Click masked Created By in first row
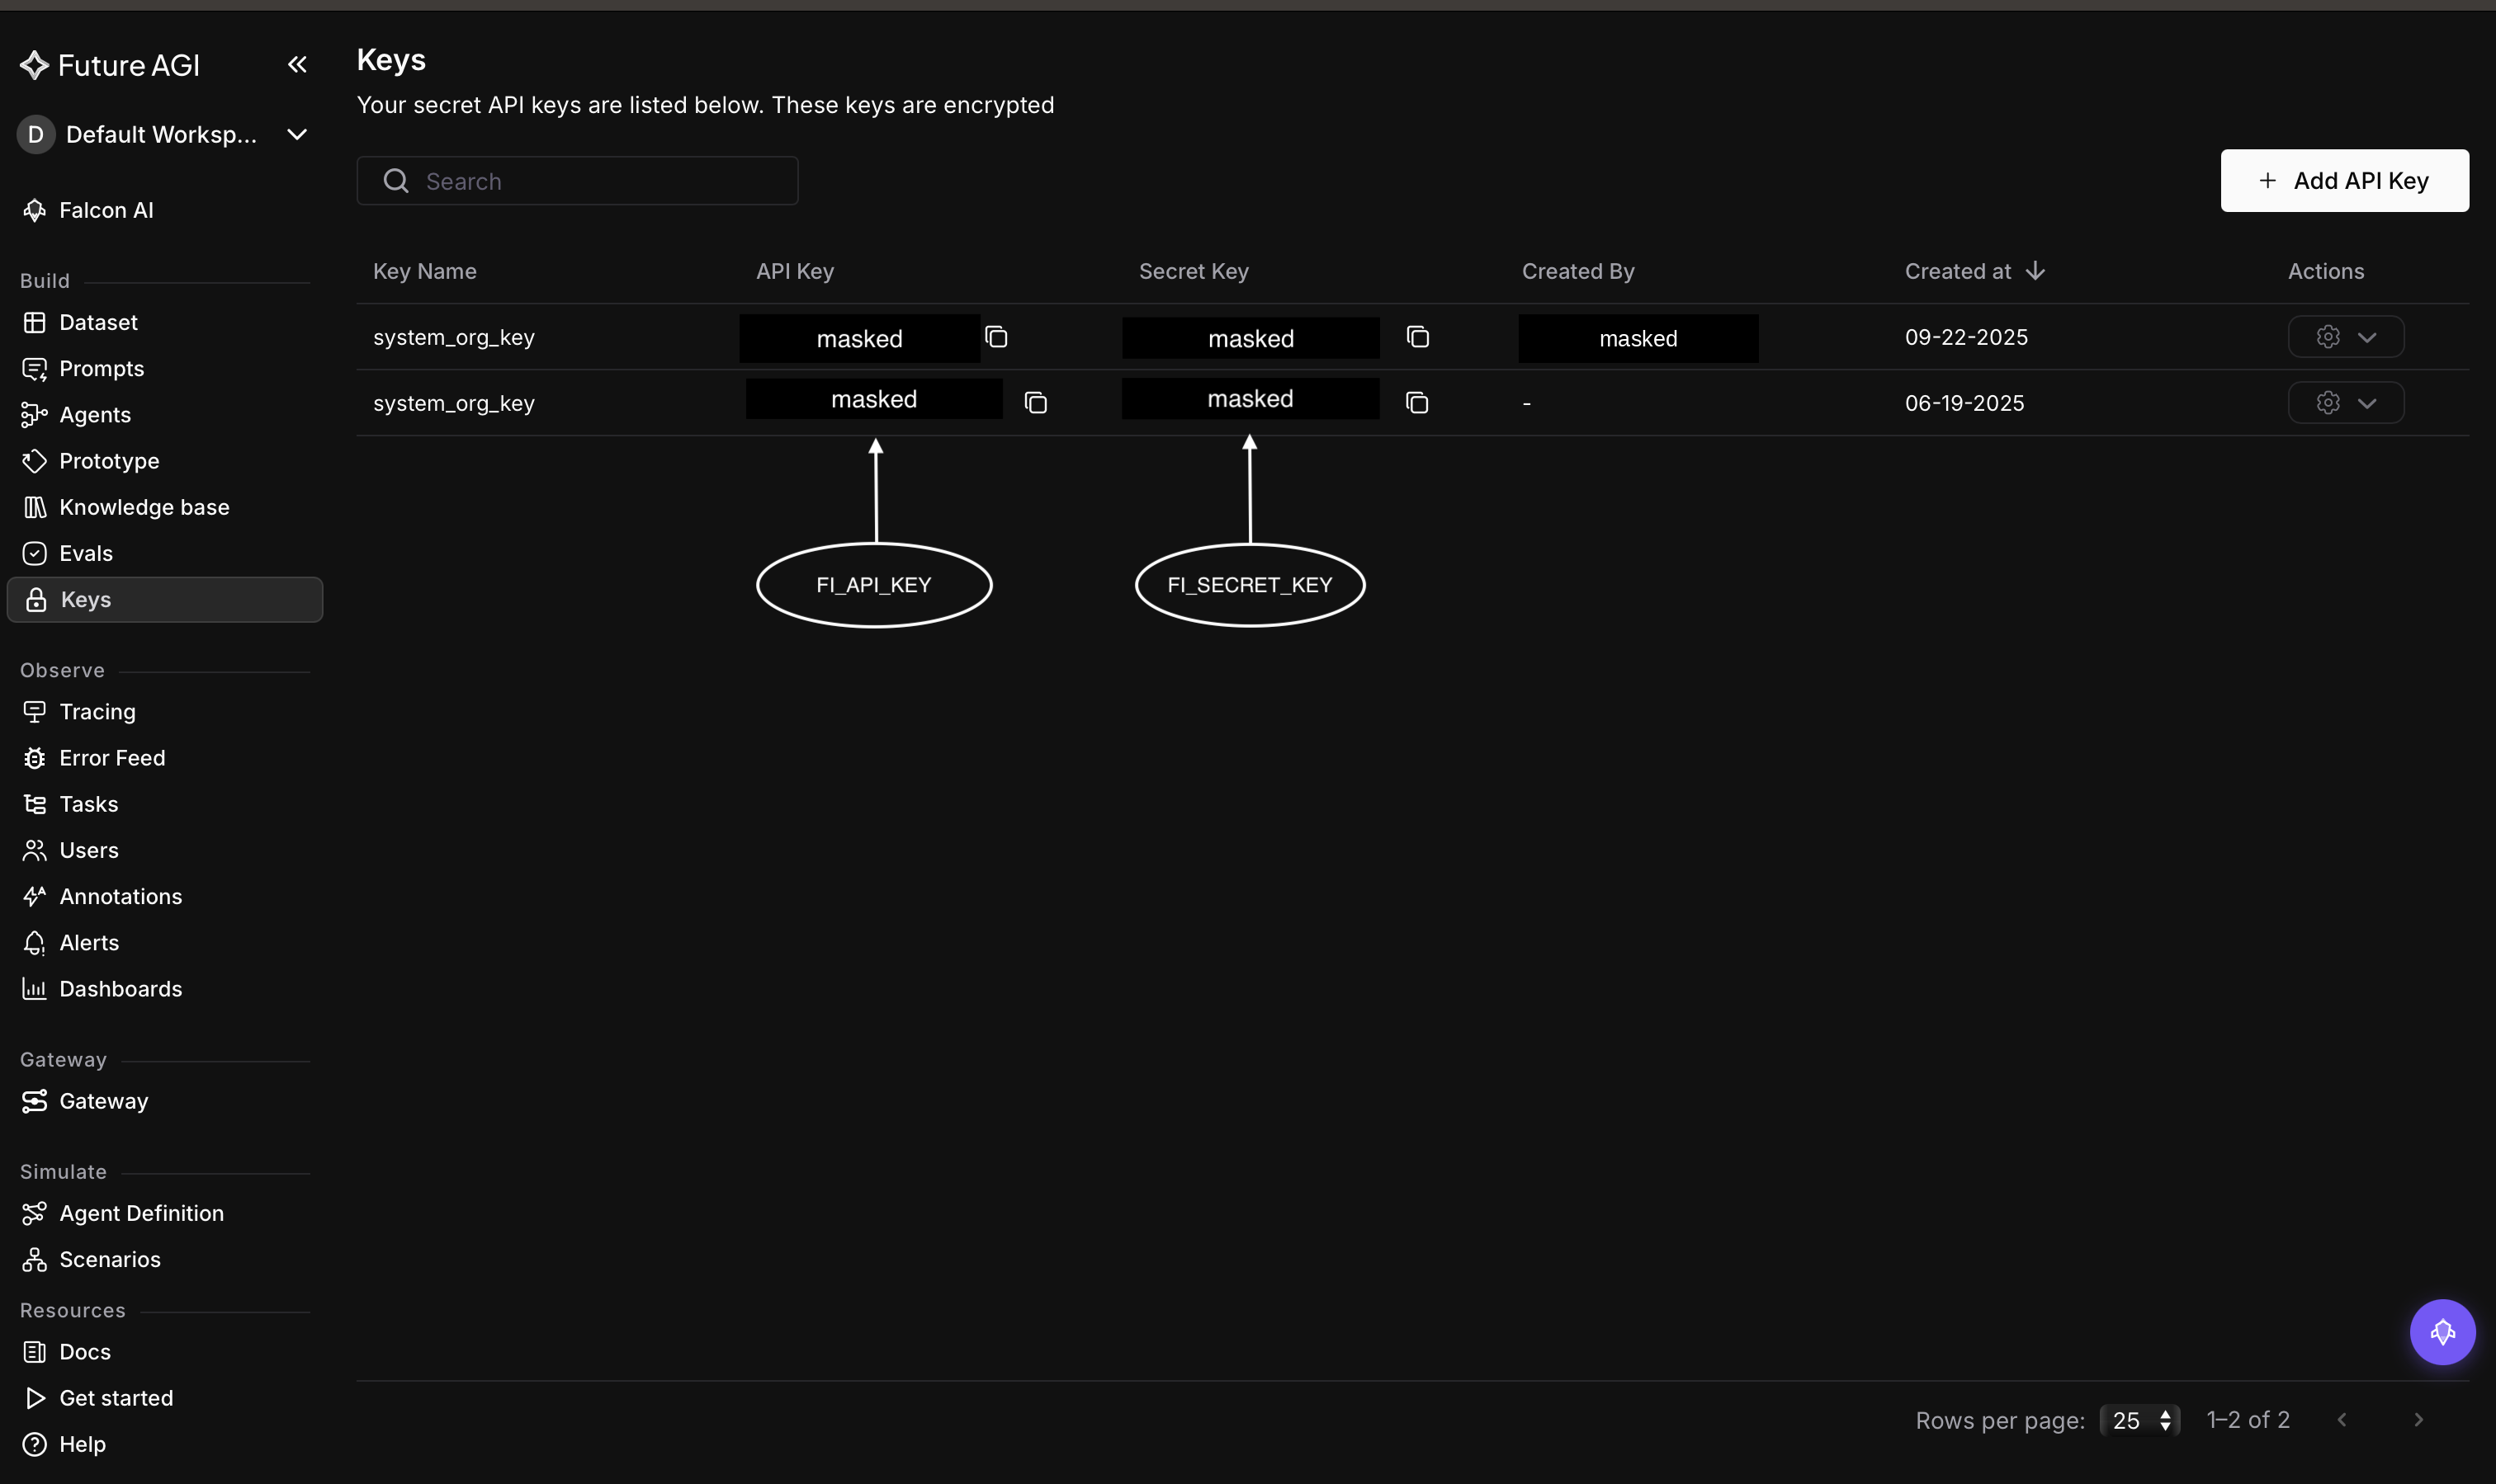2496x1484 pixels. [1638, 338]
